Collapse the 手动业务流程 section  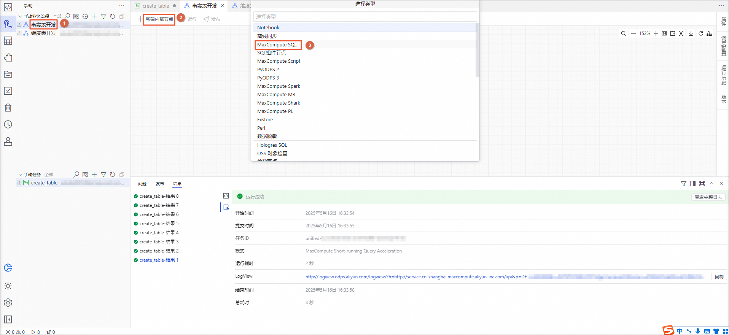[x=20, y=16]
